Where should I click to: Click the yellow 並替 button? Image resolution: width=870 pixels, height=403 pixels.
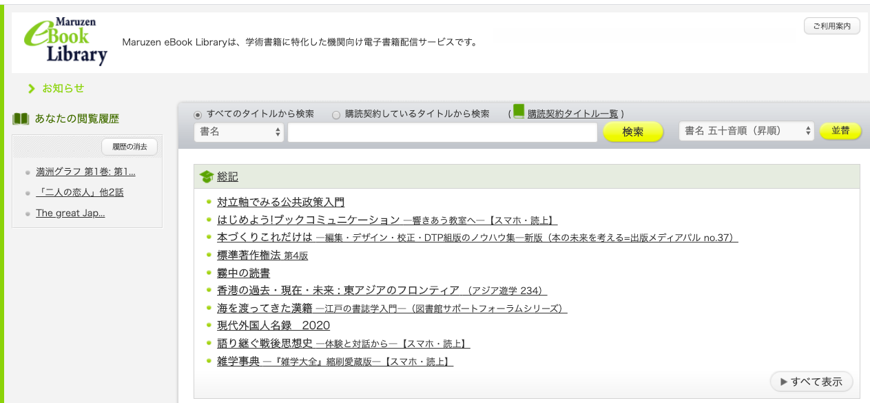tap(840, 131)
